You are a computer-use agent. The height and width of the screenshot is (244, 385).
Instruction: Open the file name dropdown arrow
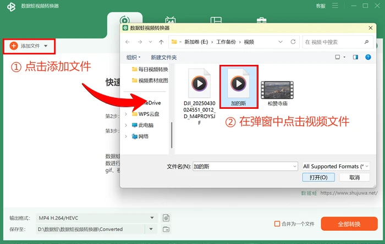pos(295,167)
